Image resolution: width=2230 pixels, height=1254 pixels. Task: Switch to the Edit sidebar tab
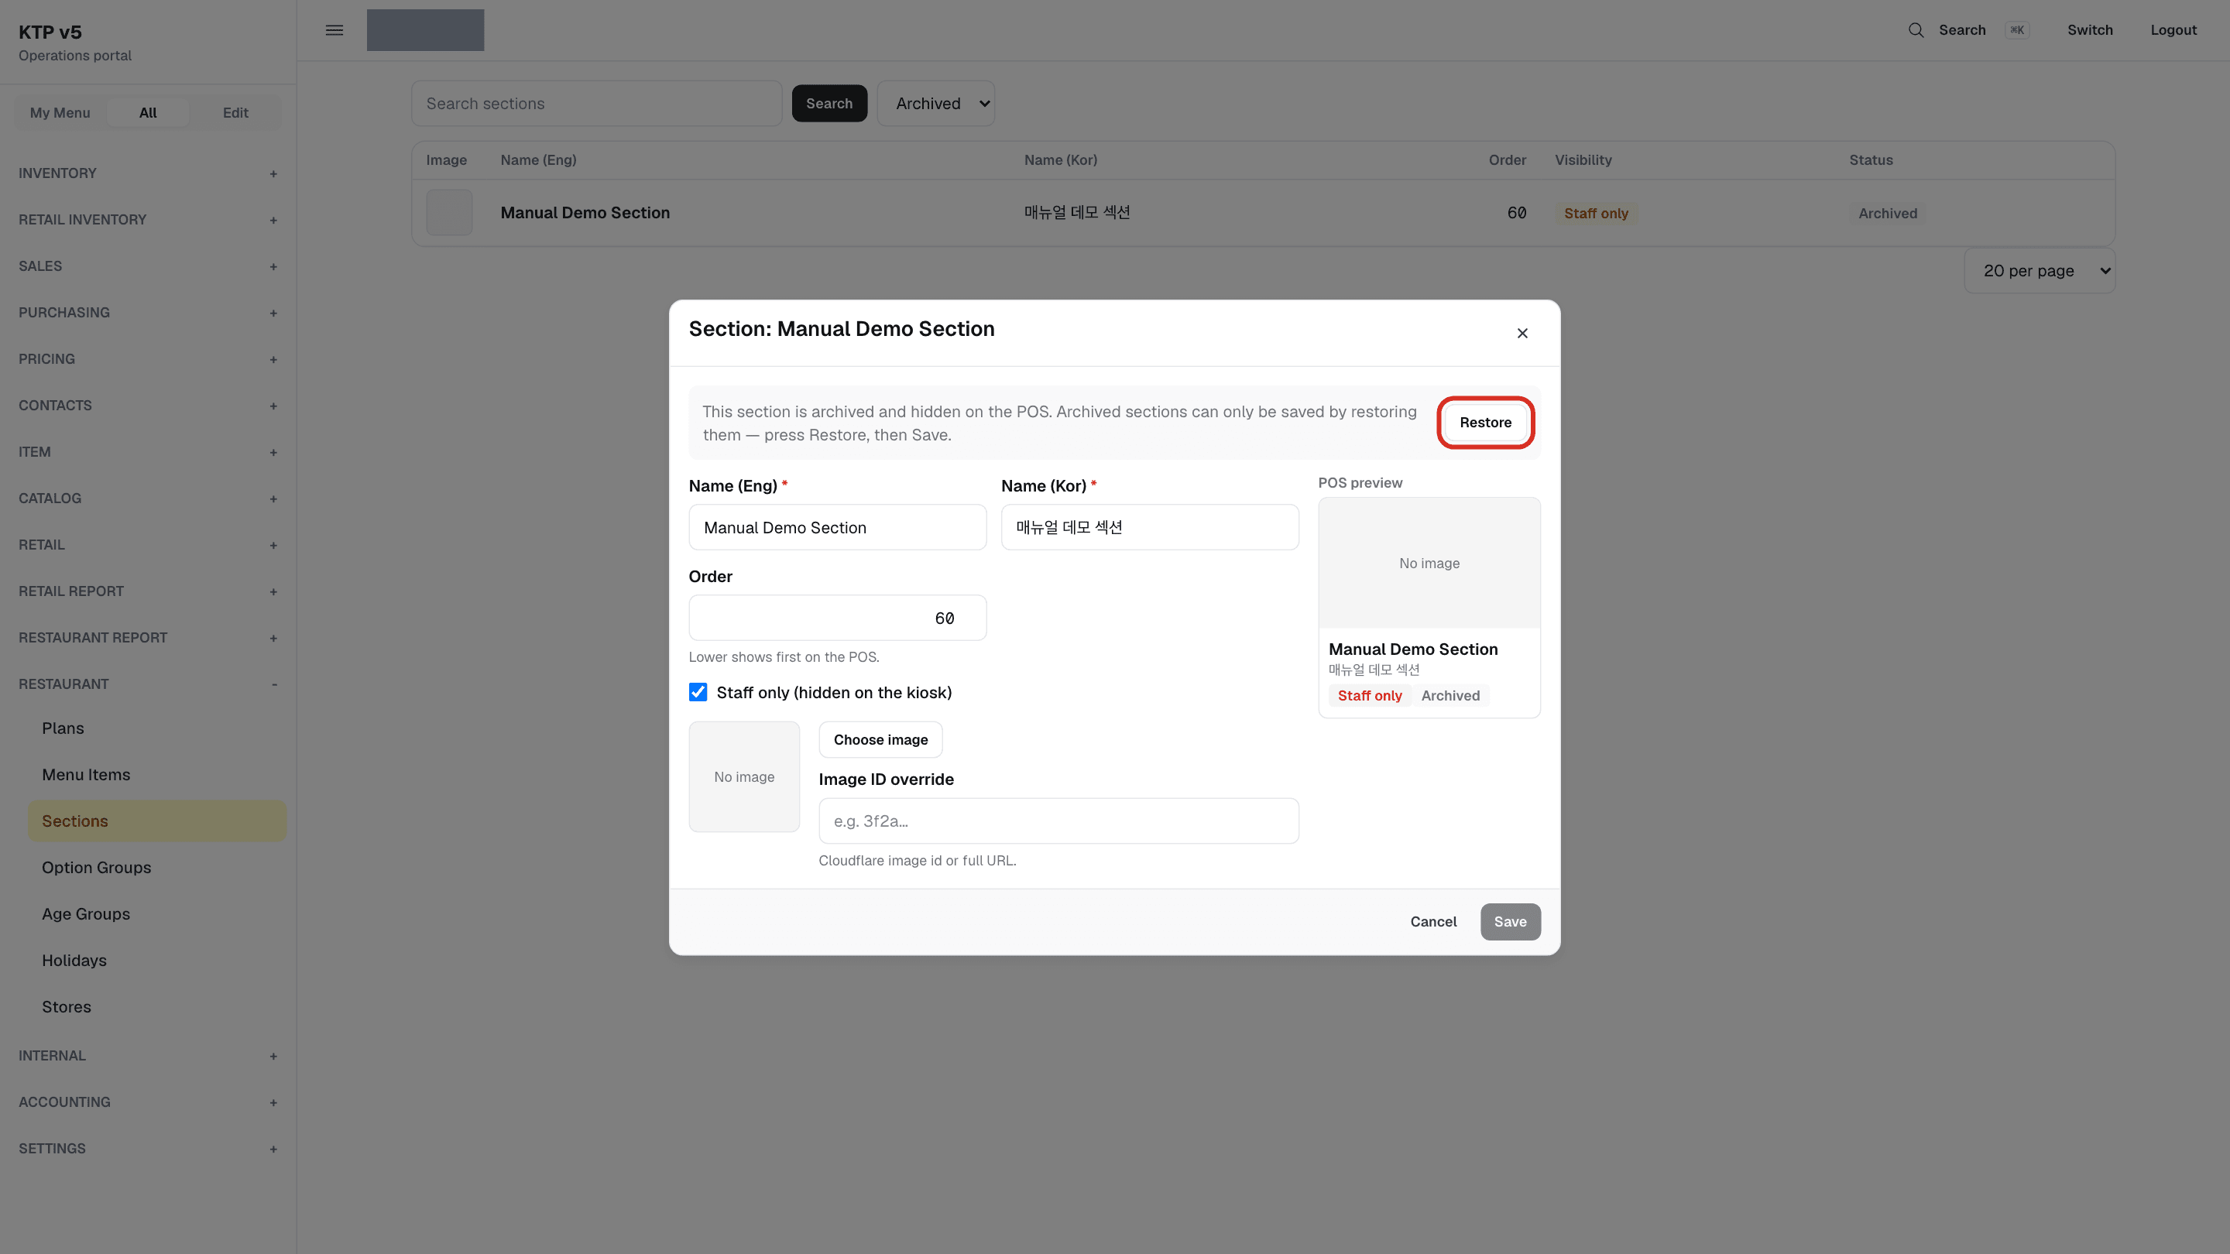point(235,112)
